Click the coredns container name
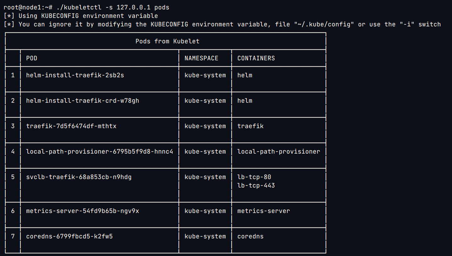The image size is (452, 256). point(250,236)
